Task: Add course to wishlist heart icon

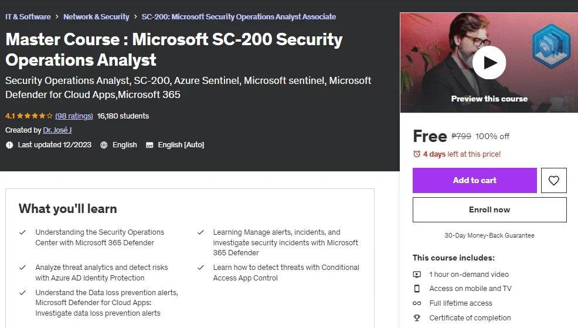Action: (553, 180)
